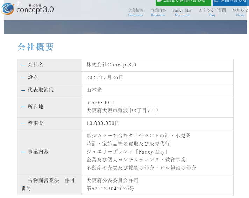The height and width of the screenshot is (198, 249).
Task: Click the green LINE inquiry button
Action: coord(183,2)
